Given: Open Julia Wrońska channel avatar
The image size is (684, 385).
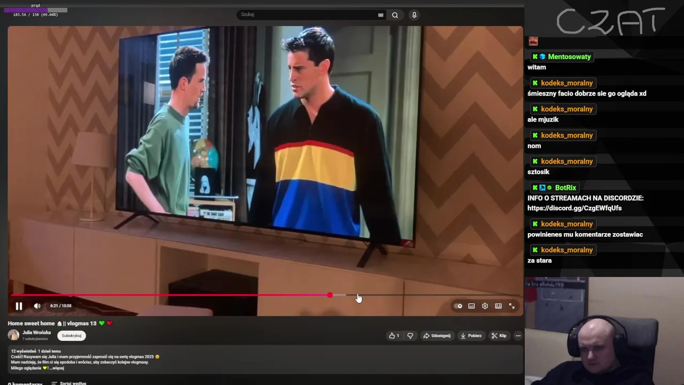Looking at the screenshot, I should 13,335.
